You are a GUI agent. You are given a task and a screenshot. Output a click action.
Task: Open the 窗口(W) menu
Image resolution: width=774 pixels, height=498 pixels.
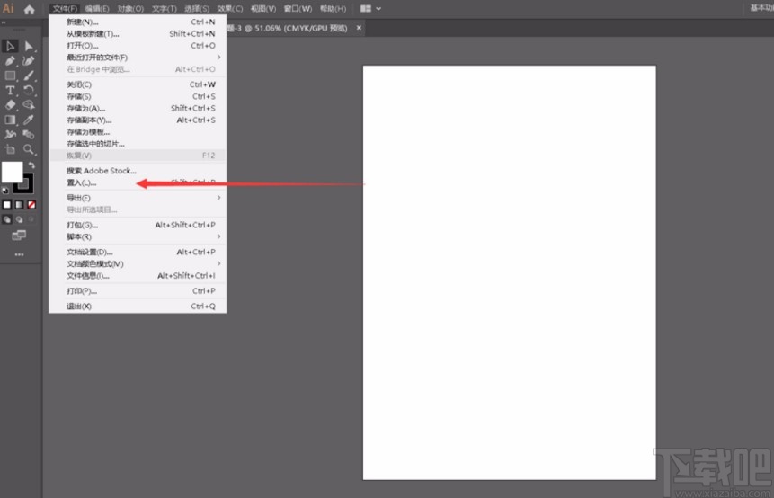click(298, 9)
